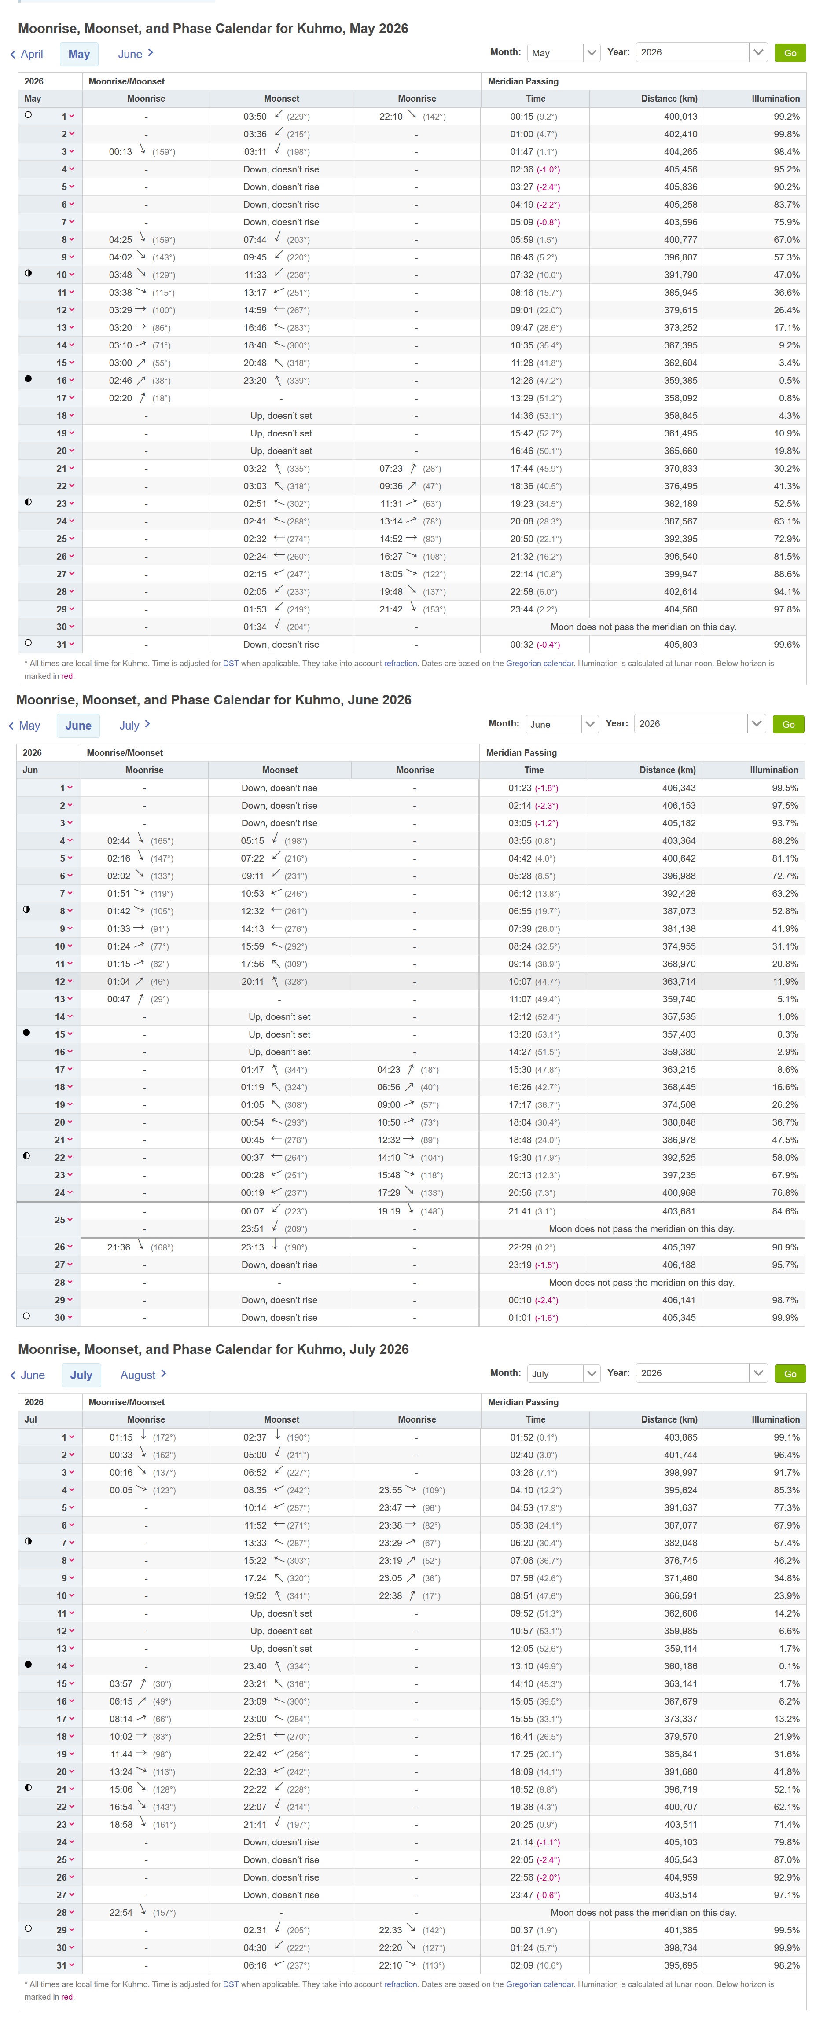Image resolution: width=838 pixels, height=2024 pixels.
Task: Click the first quarter moon icon on June 22
Action: pyautogui.click(x=27, y=1156)
